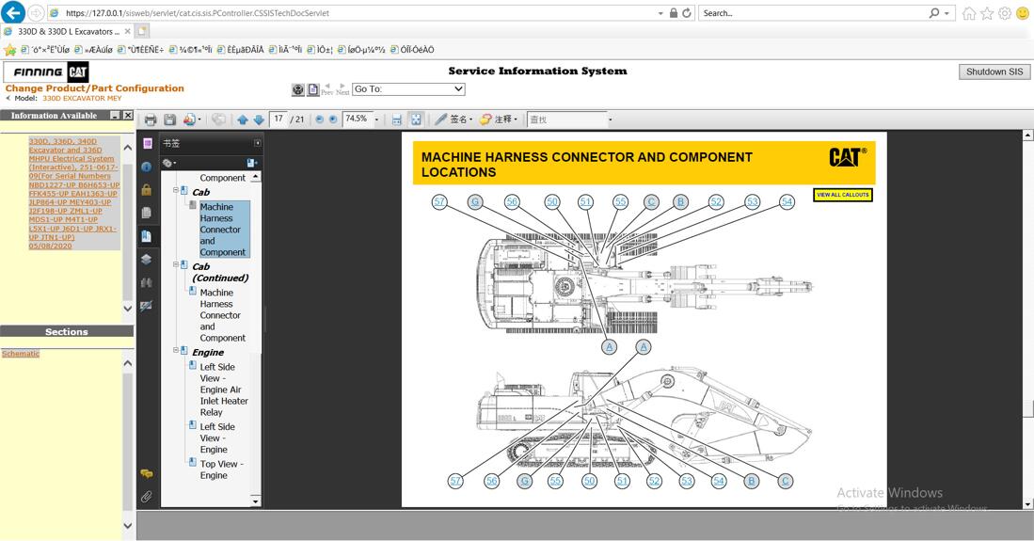Open the comments panel icon
1034x541 pixels.
[x=147, y=473]
